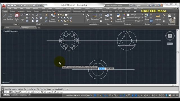Toggle polar tracking in status bar
This screenshot has width=180, height=101.
click(110, 95)
